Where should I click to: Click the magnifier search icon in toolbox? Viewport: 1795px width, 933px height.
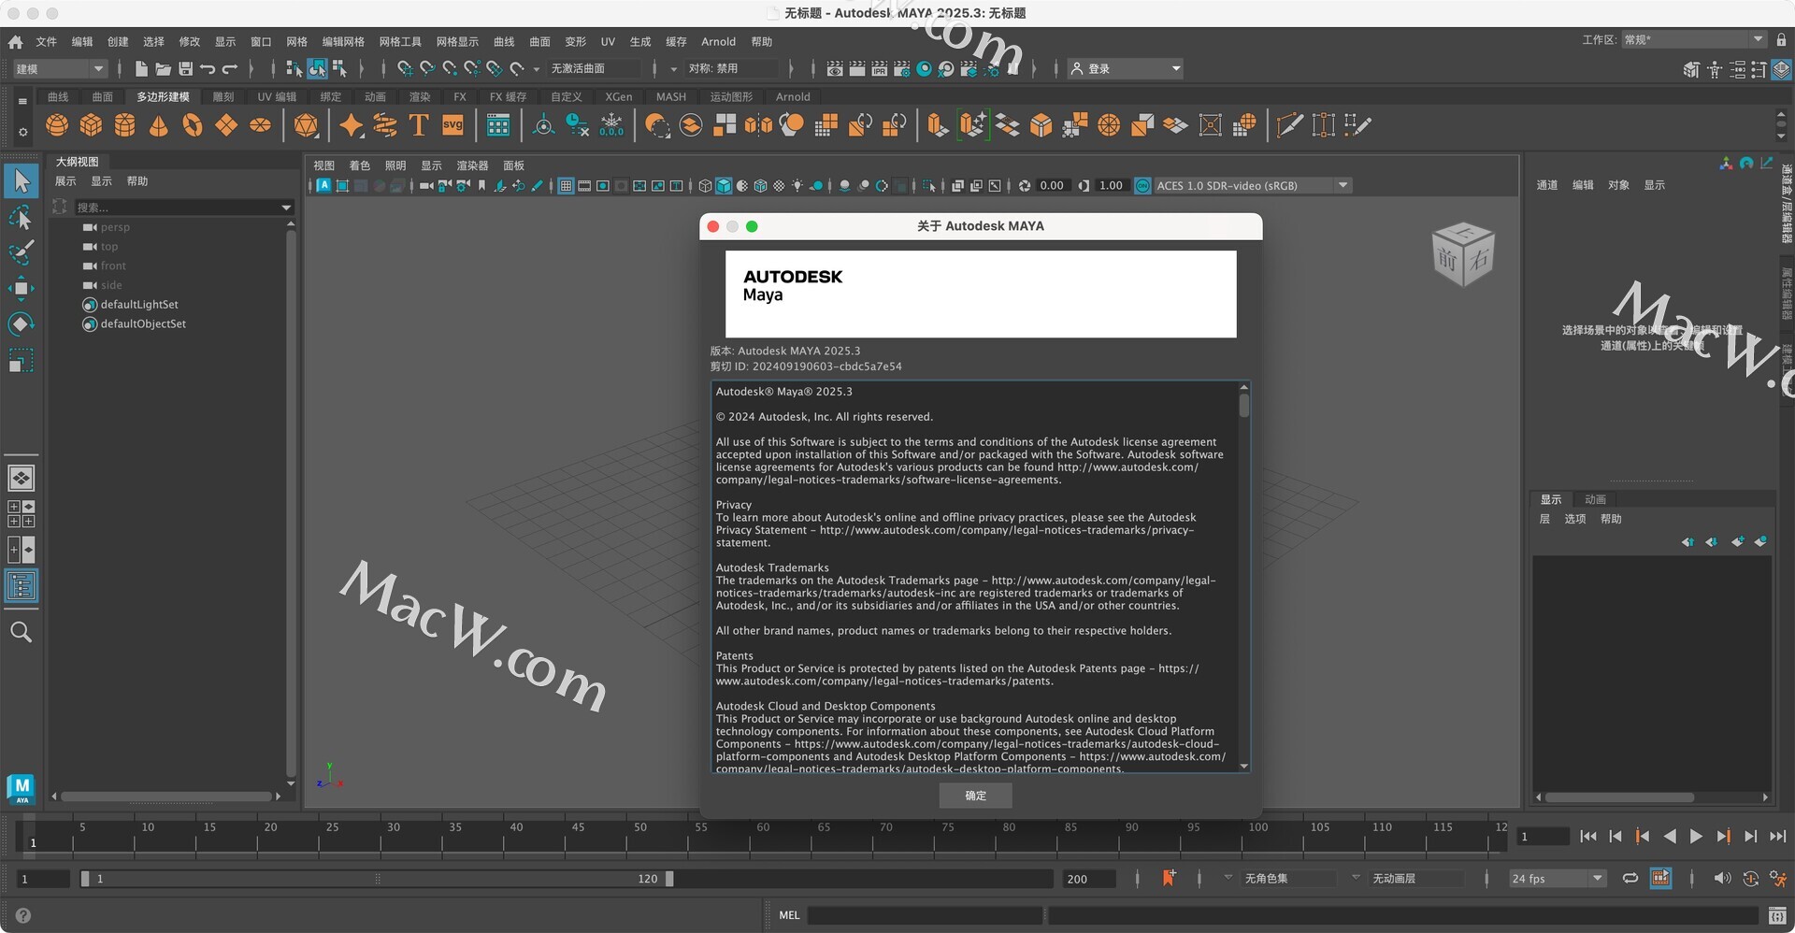[x=21, y=632]
